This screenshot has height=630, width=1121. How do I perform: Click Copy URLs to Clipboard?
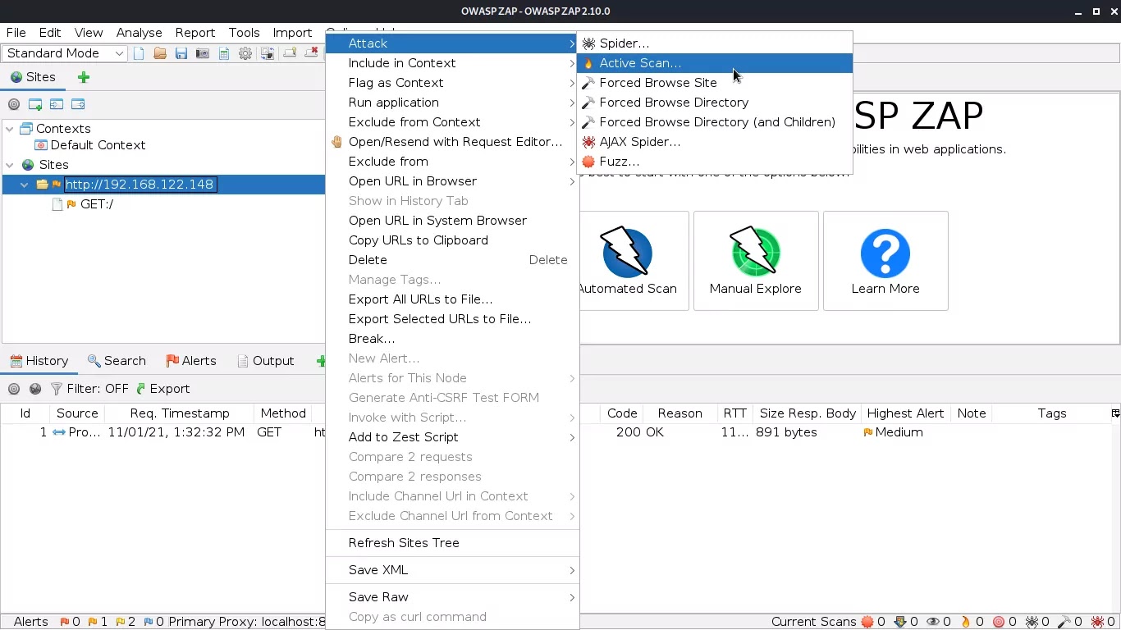452,240
